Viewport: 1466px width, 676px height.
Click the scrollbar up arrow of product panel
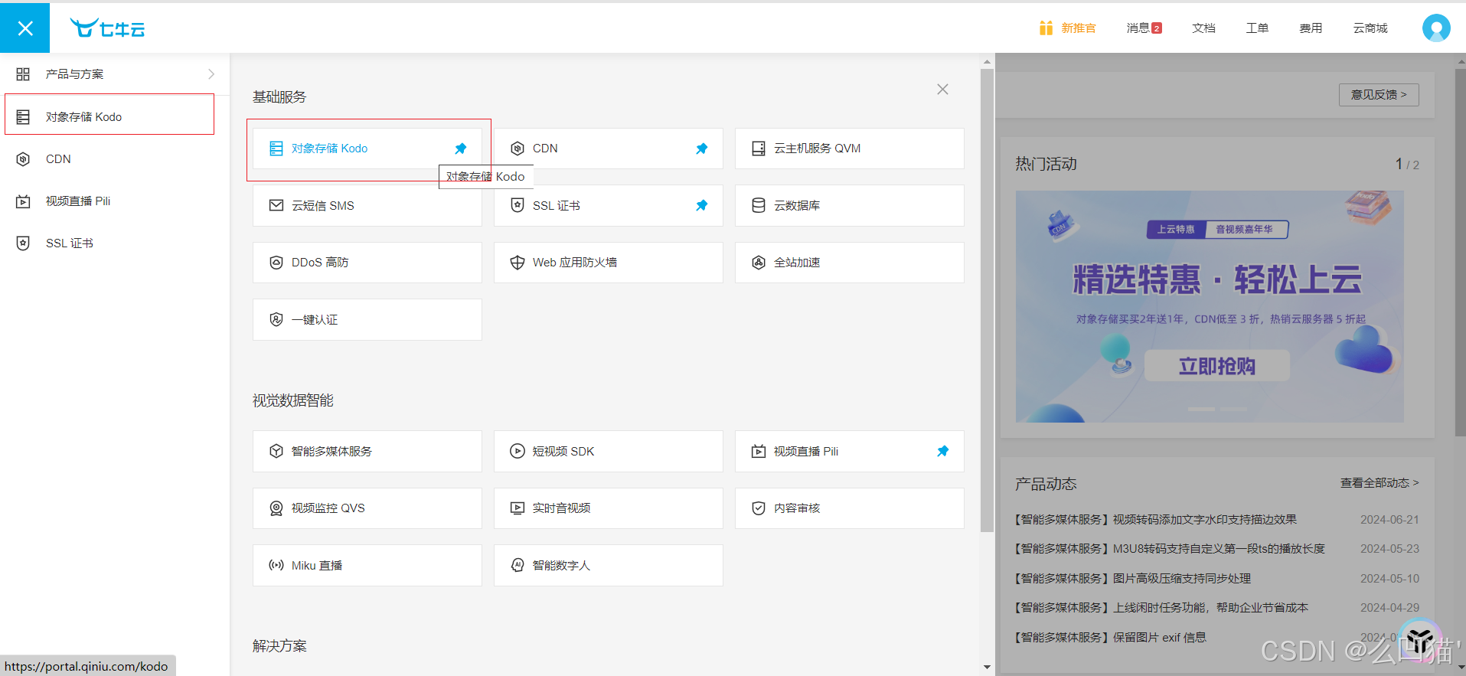coord(987,61)
